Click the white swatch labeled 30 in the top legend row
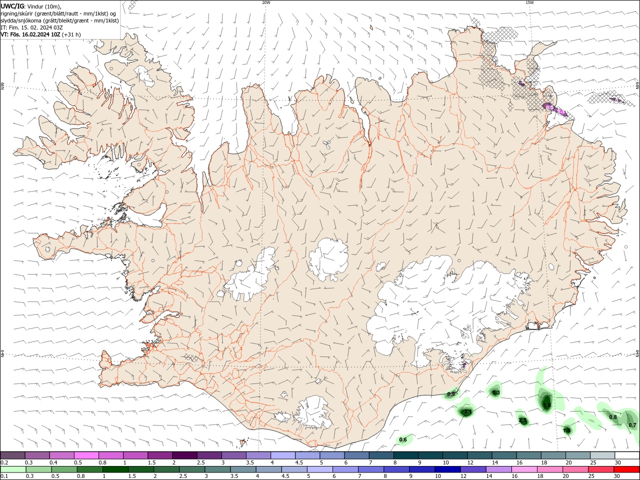This screenshot has height=480, width=640. (626, 455)
